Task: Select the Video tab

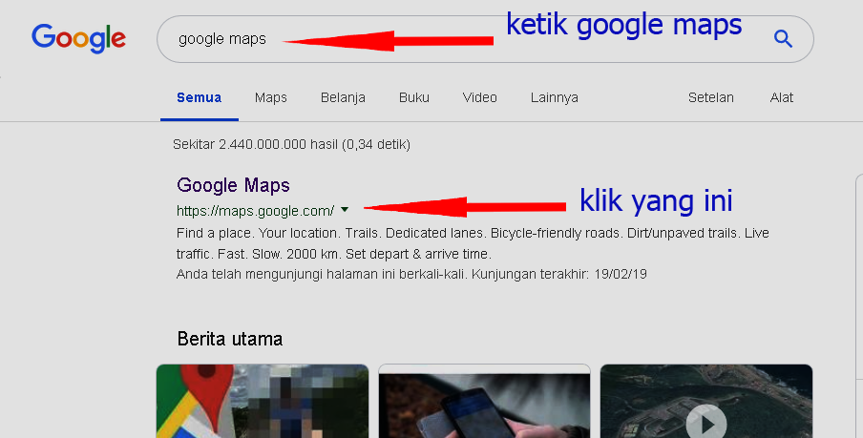Action: 480,98
